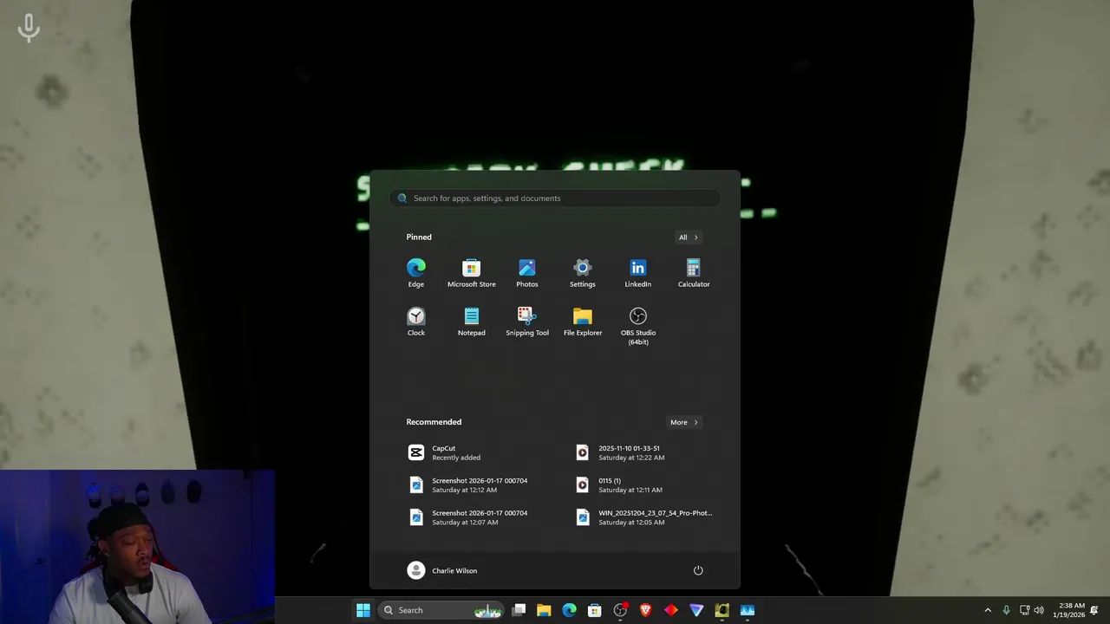Viewport: 1110px width, 624px height.
Task: Click the Start menu search field
Action: [x=555, y=198]
